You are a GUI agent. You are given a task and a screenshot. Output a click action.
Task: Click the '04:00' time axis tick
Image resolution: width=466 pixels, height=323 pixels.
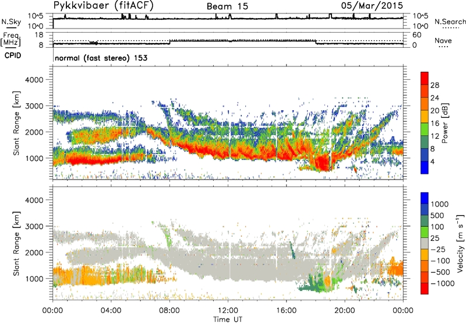[x=111, y=311]
